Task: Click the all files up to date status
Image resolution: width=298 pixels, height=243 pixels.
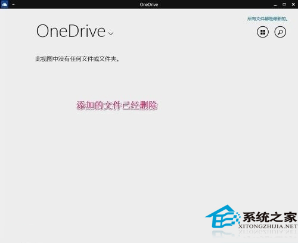Action: pyautogui.click(x=268, y=19)
